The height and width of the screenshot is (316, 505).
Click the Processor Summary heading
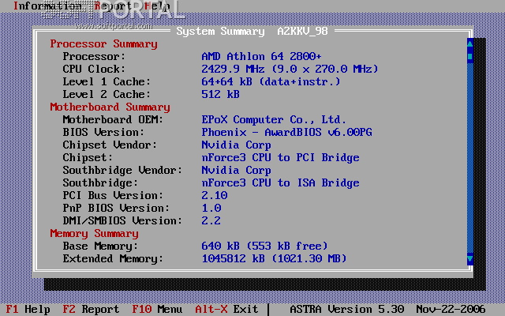pyautogui.click(x=103, y=44)
